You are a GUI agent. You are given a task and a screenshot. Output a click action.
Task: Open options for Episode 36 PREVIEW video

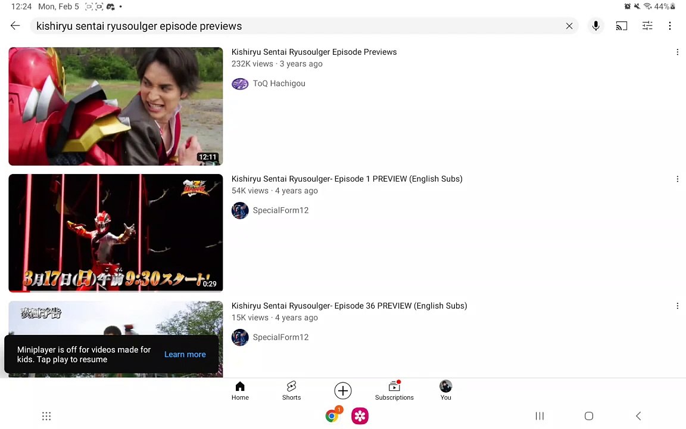coord(677,306)
